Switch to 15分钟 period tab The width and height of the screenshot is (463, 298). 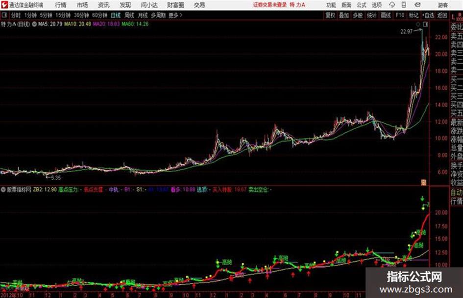(63, 15)
